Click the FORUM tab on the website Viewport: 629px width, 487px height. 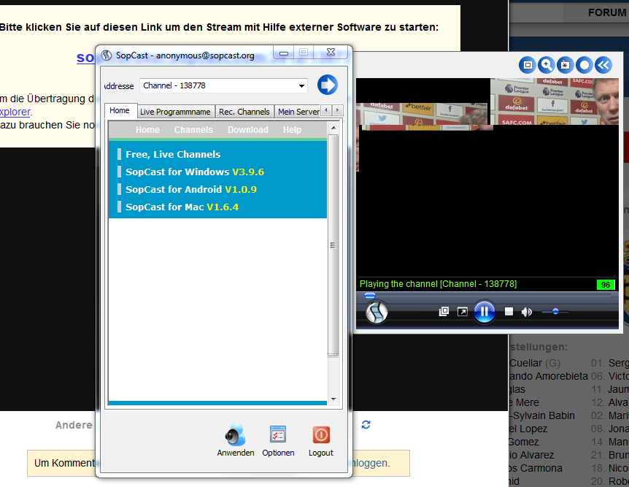[x=607, y=12]
